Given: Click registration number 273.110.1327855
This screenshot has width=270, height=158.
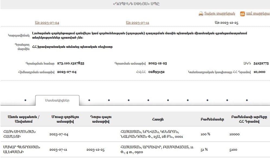Looking at the screenshot, I should (70, 63).
